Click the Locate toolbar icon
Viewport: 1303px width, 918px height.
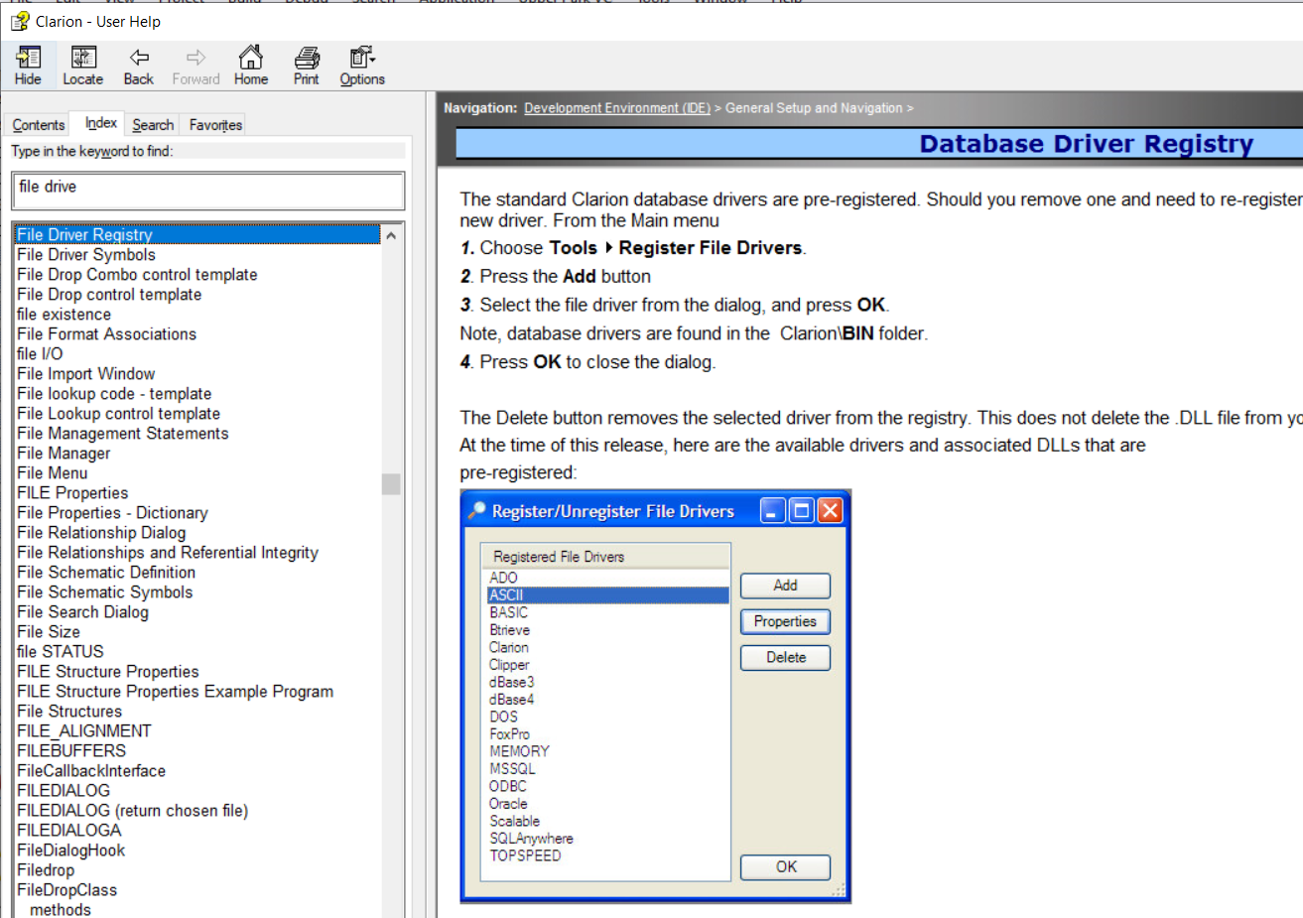pyautogui.click(x=83, y=66)
